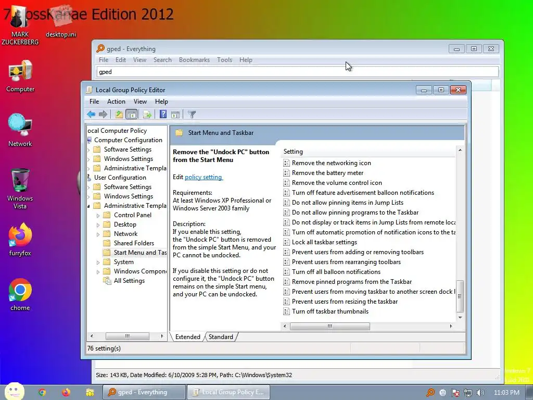
Task: Go up one level with folder-up icon
Action: click(x=119, y=114)
